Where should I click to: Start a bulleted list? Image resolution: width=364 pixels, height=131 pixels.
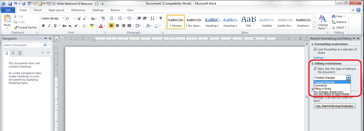(x=111, y=18)
